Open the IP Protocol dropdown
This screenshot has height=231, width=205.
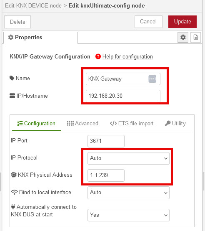tap(128, 158)
